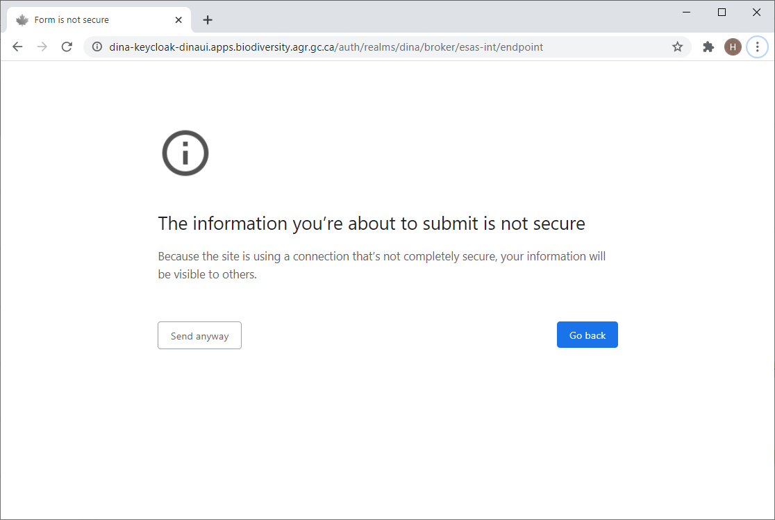Click the Send anyway button

tap(200, 335)
